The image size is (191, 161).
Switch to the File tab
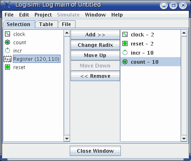[x=66, y=24]
